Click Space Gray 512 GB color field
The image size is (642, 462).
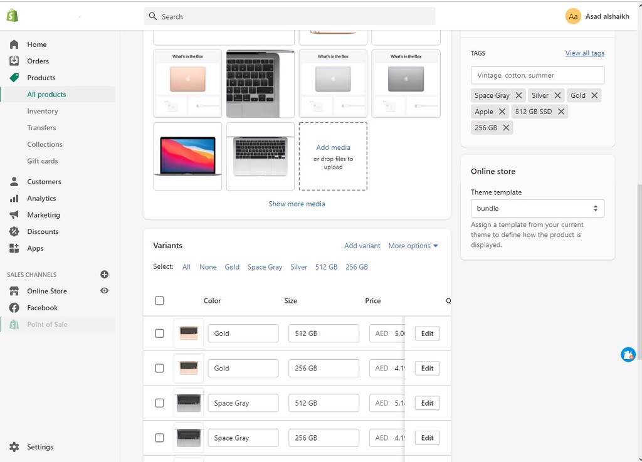[243, 403]
